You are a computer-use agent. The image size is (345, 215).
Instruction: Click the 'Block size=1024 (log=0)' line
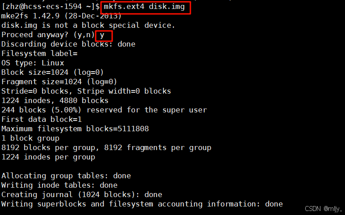click(52, 72)
